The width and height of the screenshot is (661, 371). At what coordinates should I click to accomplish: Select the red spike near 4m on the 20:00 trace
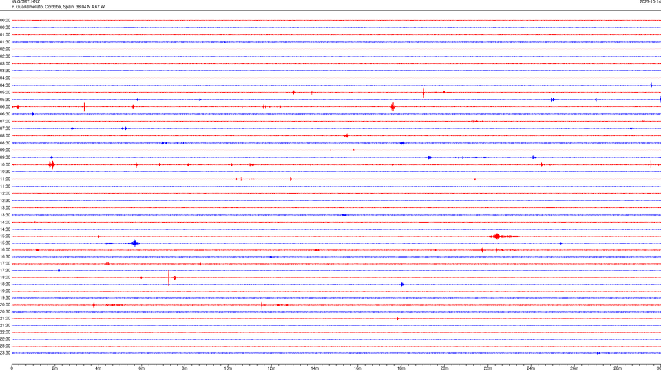[x=94, y=305]
